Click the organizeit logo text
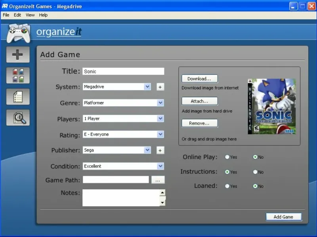The image size is (317, 237). (x=59, y=32)
